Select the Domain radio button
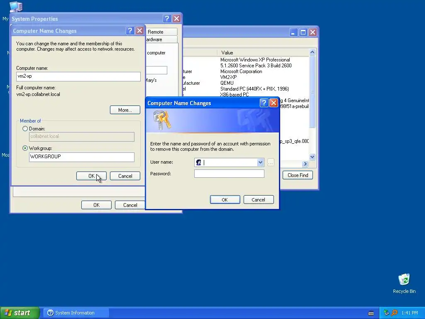Screen dimensions: 425x319 coord(25,129)
